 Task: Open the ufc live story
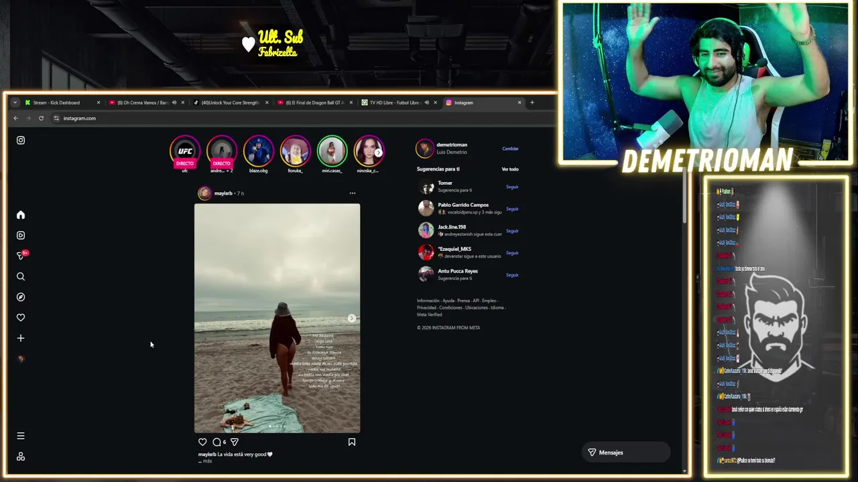point(185,152)
